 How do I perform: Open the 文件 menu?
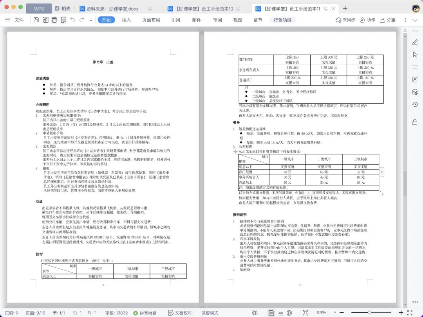pyautogui.click(x=19, y=20)
